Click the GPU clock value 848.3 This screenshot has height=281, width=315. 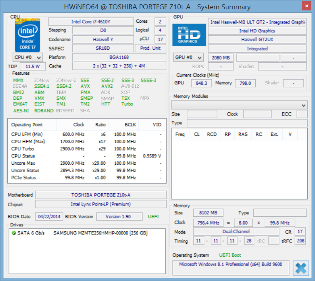[x=201, y=83]
